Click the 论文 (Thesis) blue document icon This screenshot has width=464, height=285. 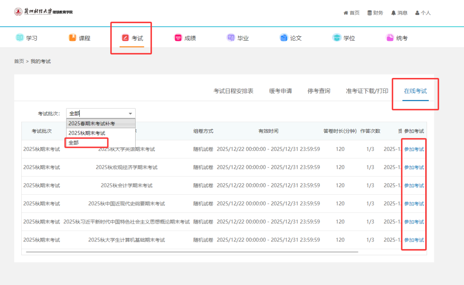coord(283,38)
